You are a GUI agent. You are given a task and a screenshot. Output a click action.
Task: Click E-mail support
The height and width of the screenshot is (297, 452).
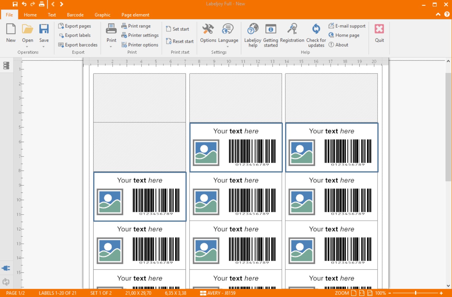347,26
